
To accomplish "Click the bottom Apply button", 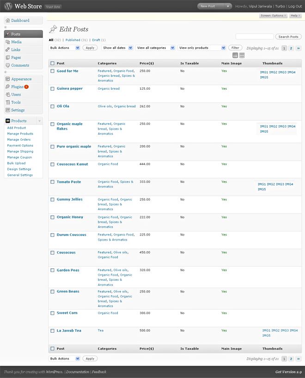I will pyautogui.click(x=90, y=359).
